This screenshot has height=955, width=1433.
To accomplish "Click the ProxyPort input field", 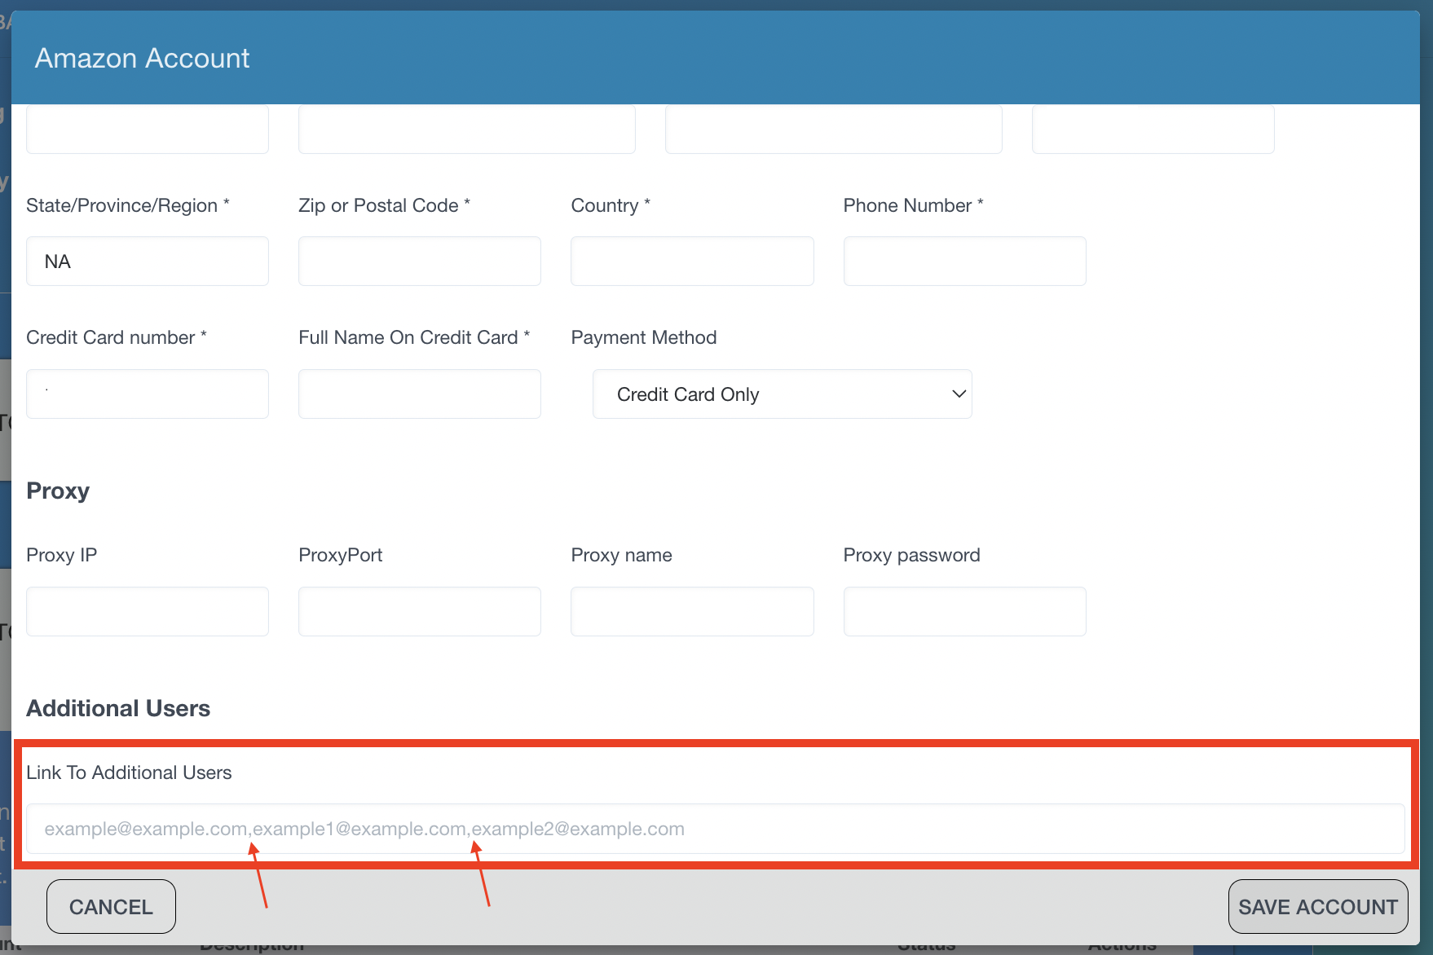I will [420, 612].
